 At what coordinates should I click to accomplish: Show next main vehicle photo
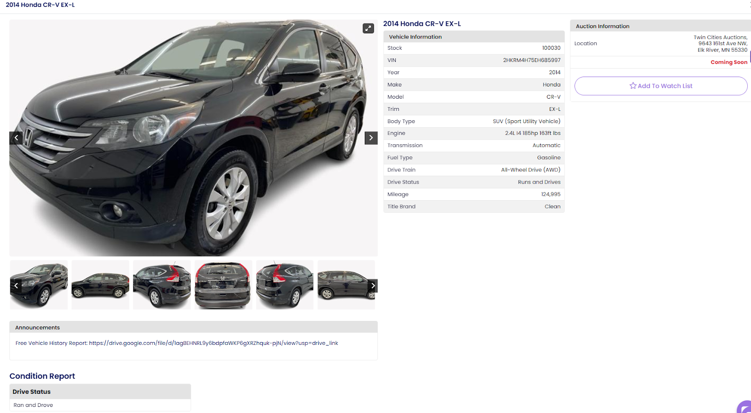pos(371,138)
